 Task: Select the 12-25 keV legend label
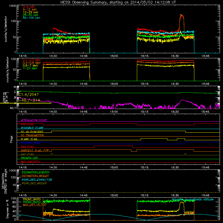tap(30, 12)
